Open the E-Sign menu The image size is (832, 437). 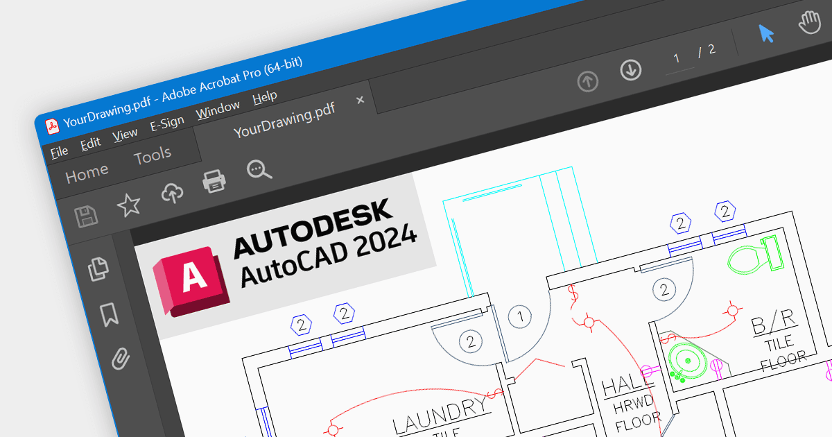[x=167, y=124]
